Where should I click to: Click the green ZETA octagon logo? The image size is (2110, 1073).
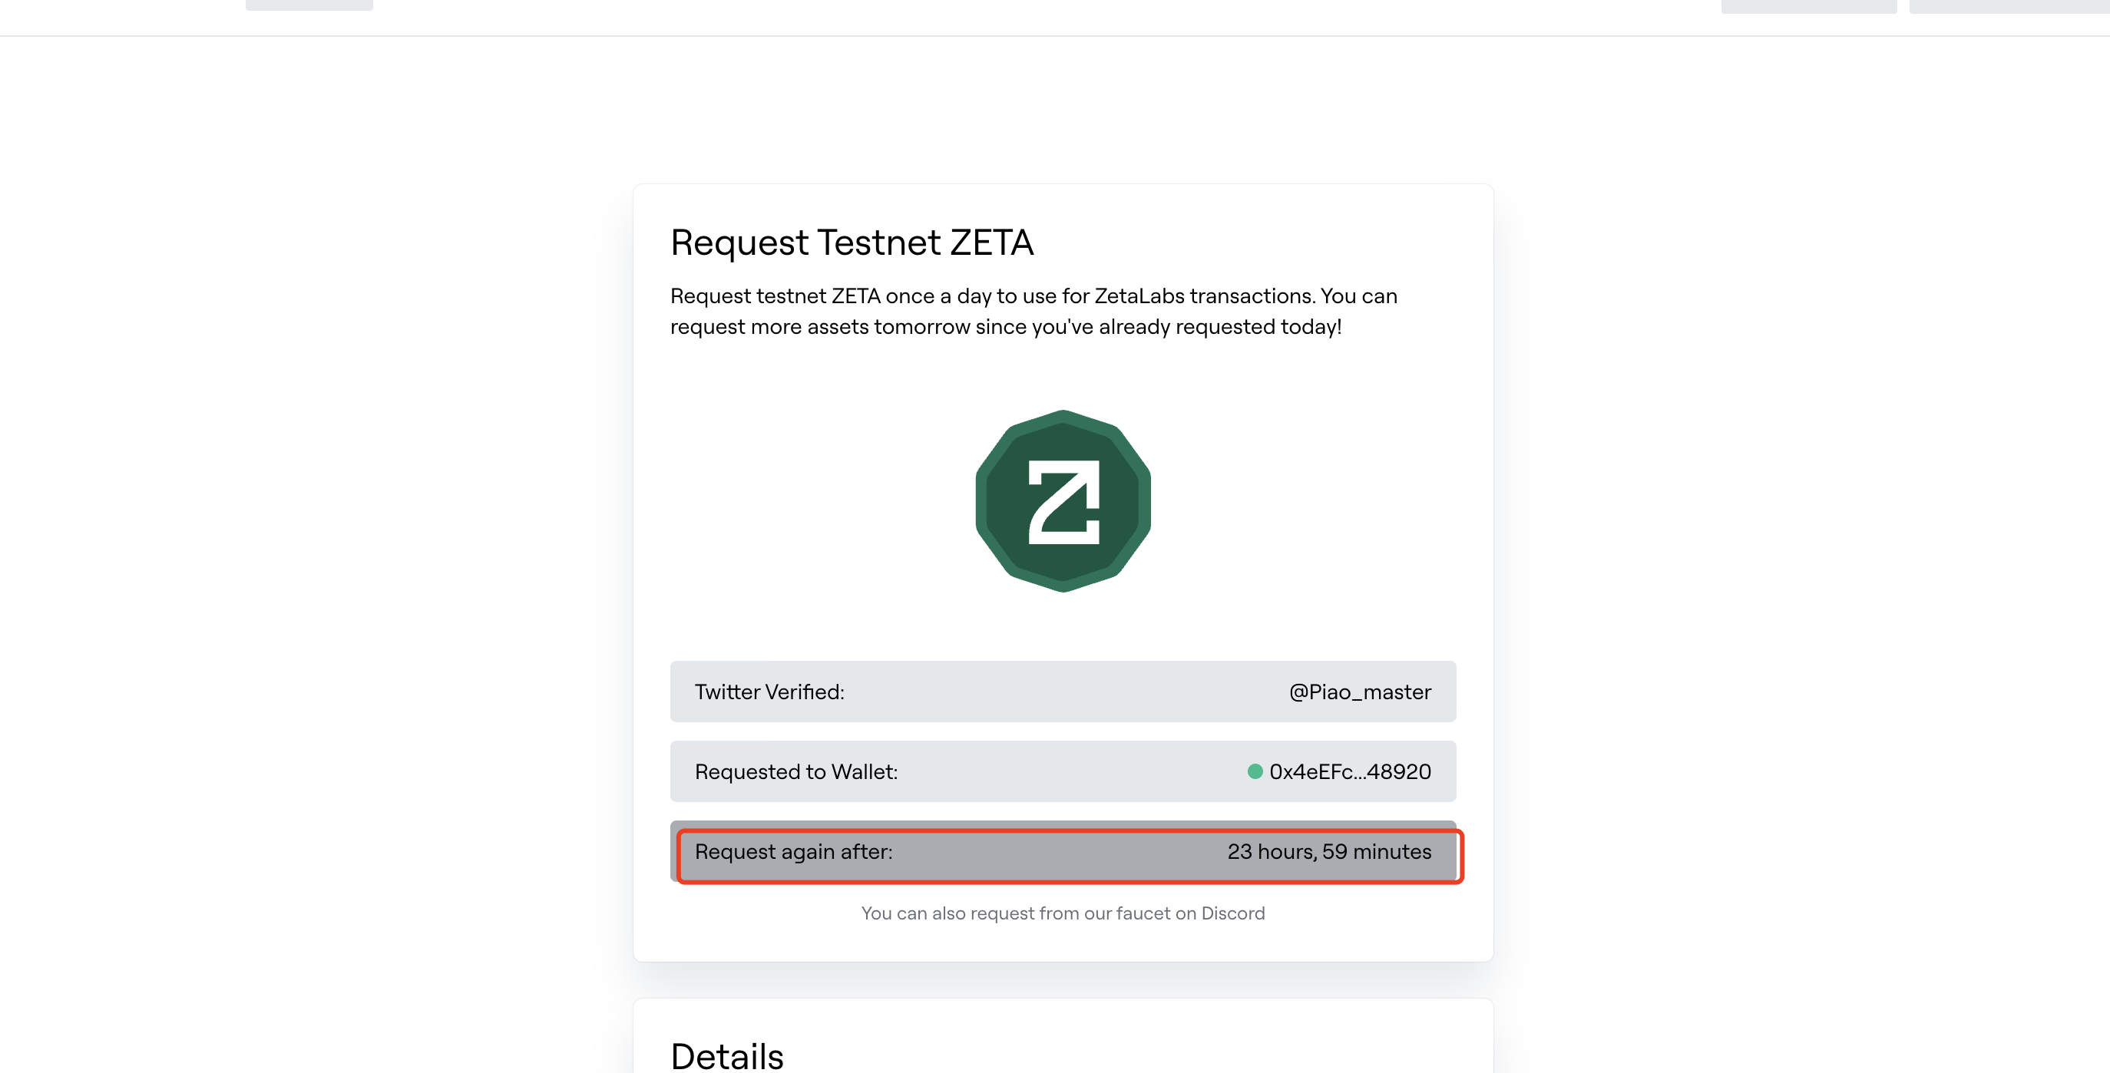(1063, 501)
